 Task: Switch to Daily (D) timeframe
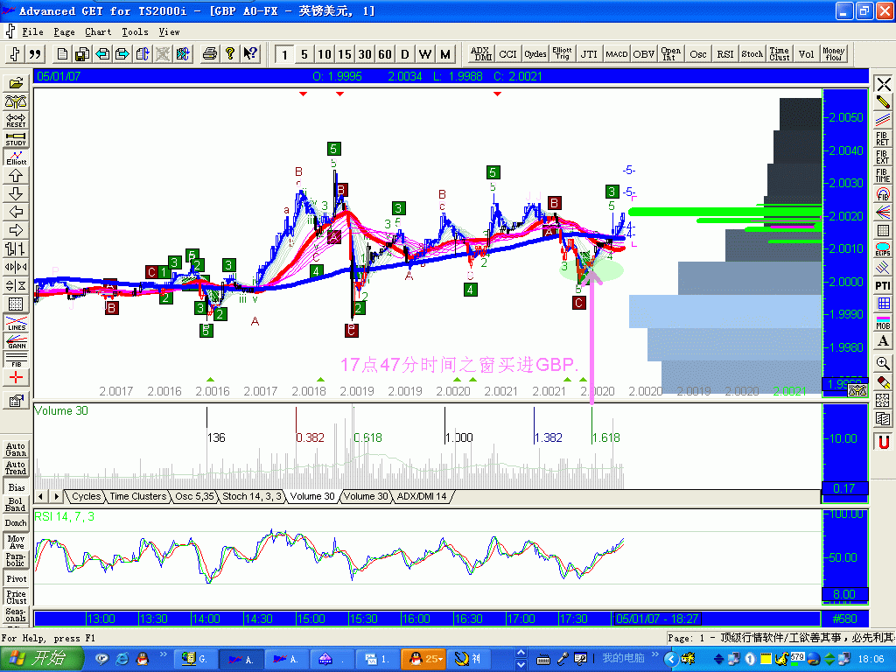coord(405,54)
